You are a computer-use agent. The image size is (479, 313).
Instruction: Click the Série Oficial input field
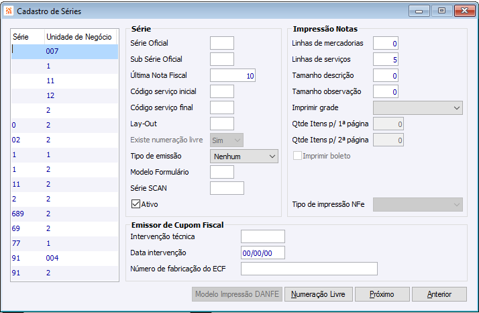point(222,43)
